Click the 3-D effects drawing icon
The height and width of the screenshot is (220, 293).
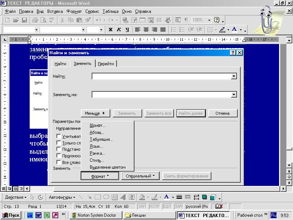coord(213,197)
